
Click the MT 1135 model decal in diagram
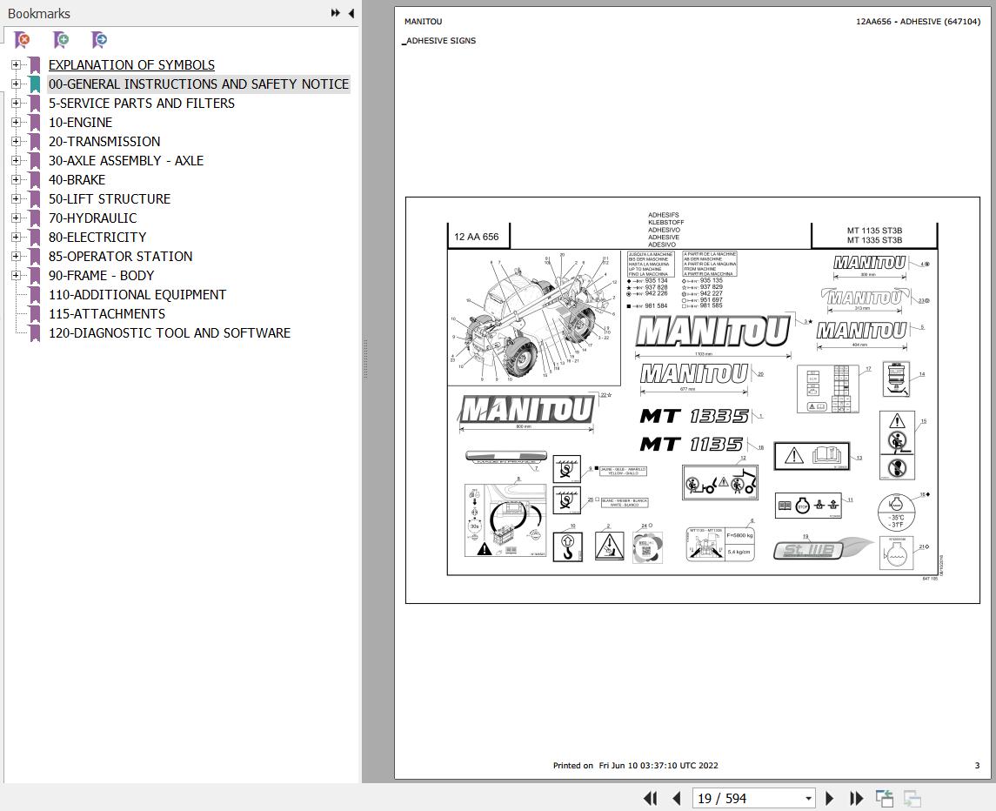tap(691, 444)
